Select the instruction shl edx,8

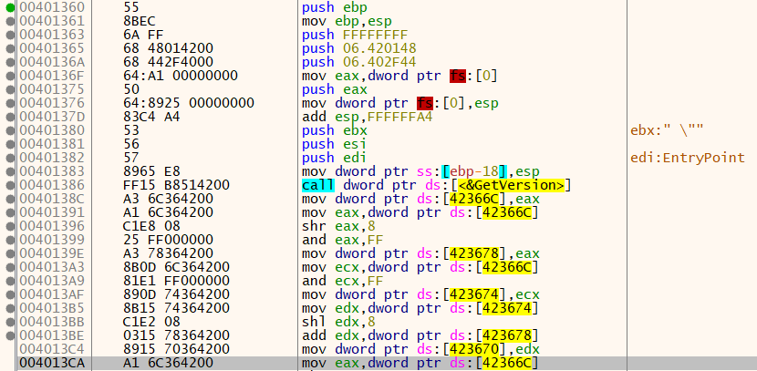point(338,321)
